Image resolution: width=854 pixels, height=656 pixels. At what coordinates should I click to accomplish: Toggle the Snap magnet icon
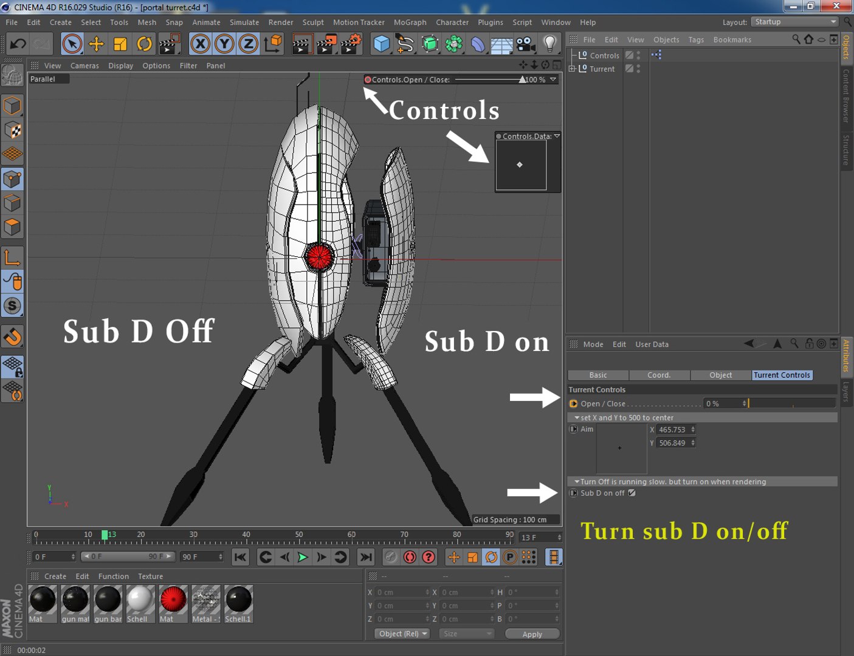point(12,336)
